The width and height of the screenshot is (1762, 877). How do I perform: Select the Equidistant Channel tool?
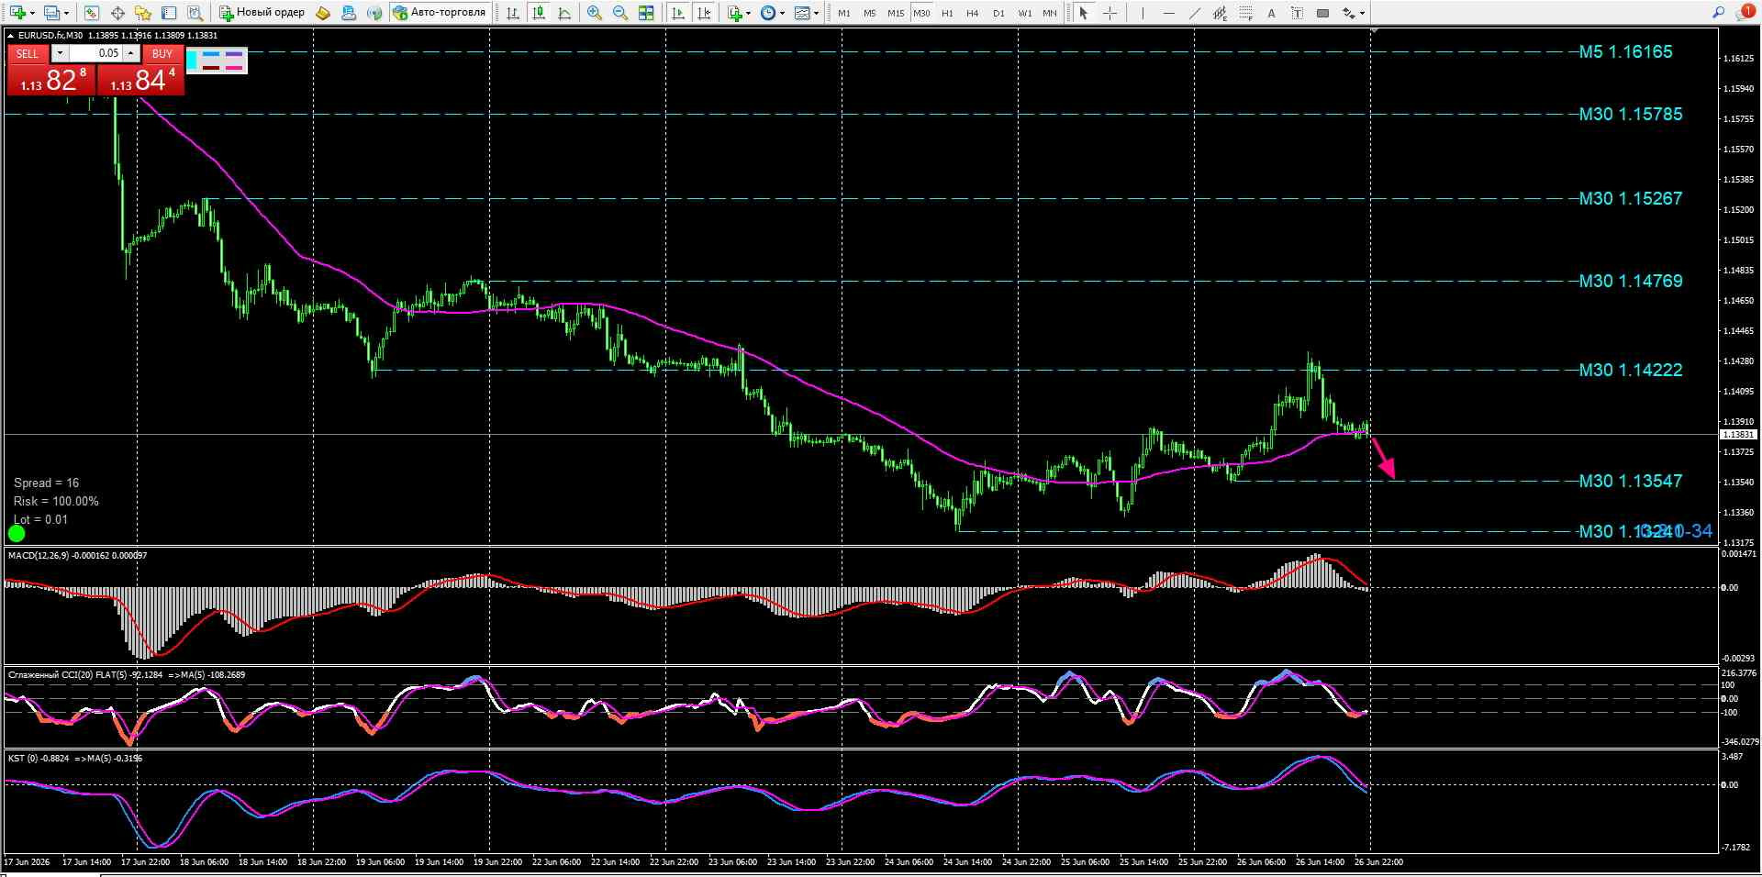1220,13
